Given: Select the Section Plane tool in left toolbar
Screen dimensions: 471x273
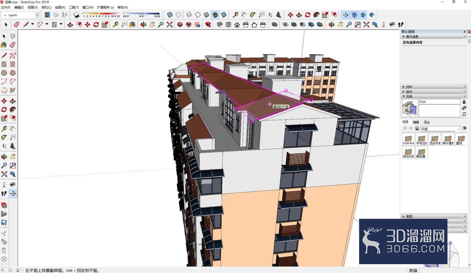Looking at the screenshot, I should point(13,193).
